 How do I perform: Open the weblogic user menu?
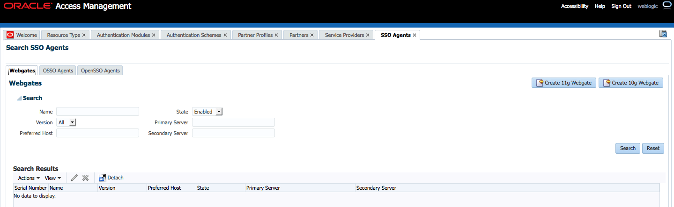coord(648,6)
